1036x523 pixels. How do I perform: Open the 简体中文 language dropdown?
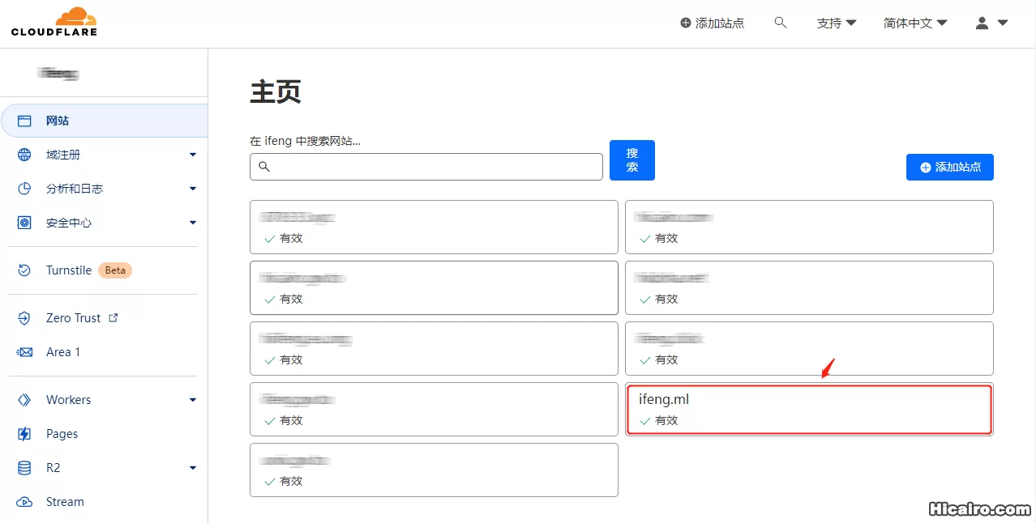[x=915, y=23]
